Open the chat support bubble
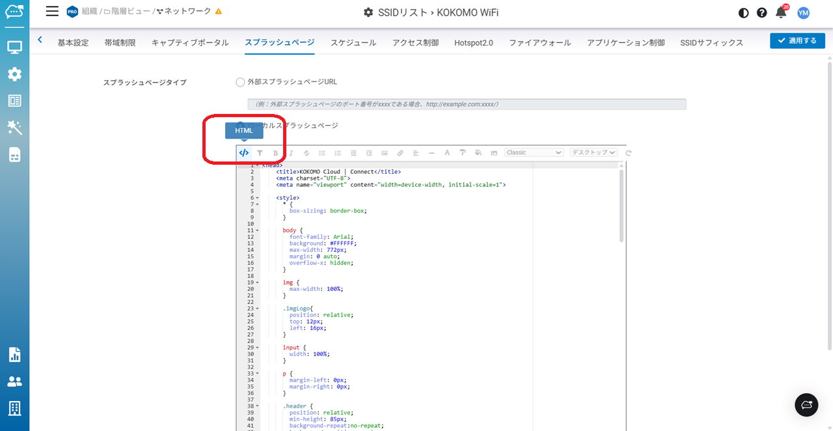This screenshot has height=431, width=833. tap(806, 405)
